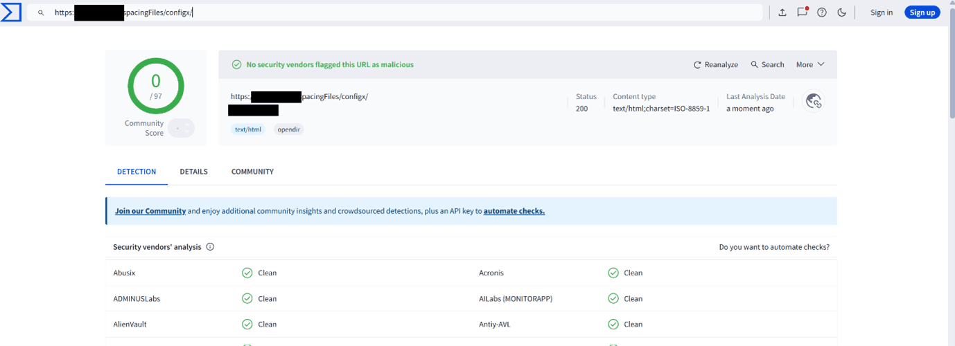
Task: Click into the URL search field
Action: click(x=395, y=12)
